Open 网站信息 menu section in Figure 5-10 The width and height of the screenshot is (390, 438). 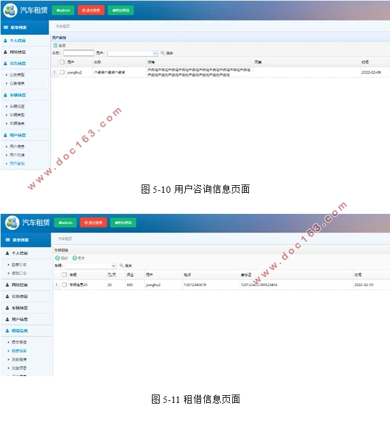point(24,52)
